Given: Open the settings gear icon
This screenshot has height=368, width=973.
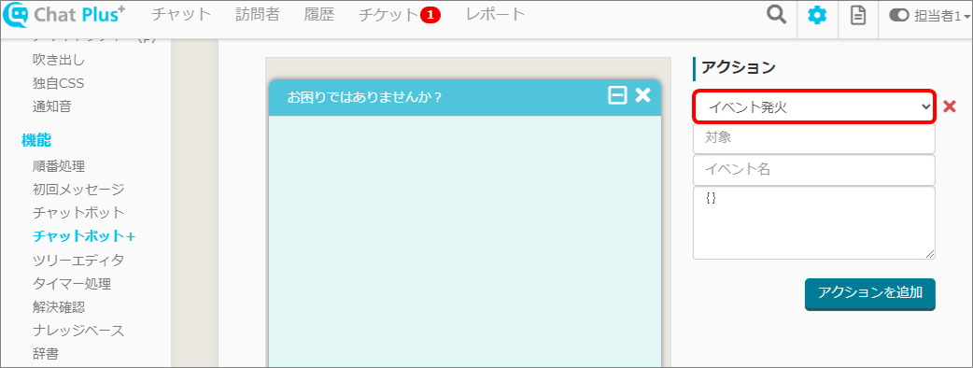Looking at the screenshot, I should (817, 16).
